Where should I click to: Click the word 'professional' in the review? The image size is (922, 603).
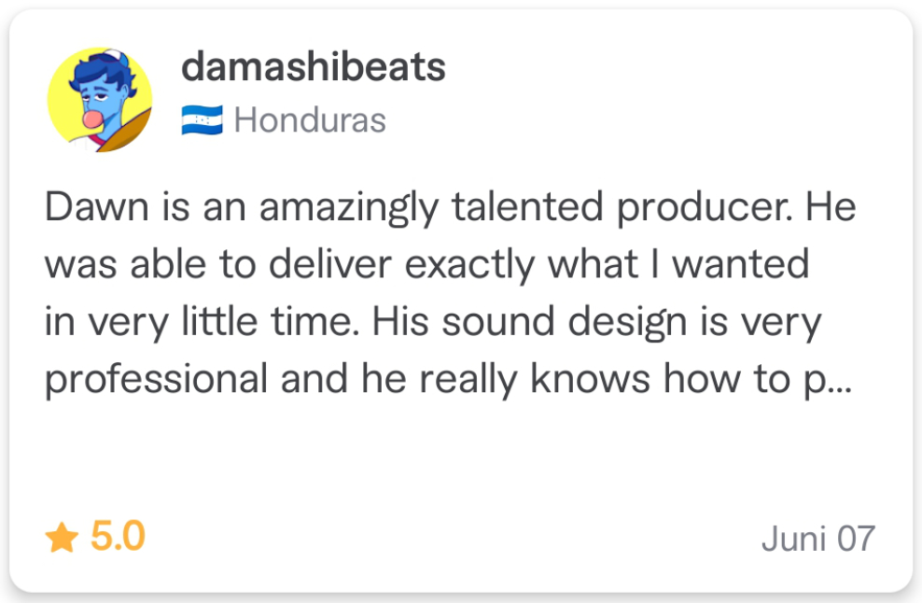click(157, 380)
